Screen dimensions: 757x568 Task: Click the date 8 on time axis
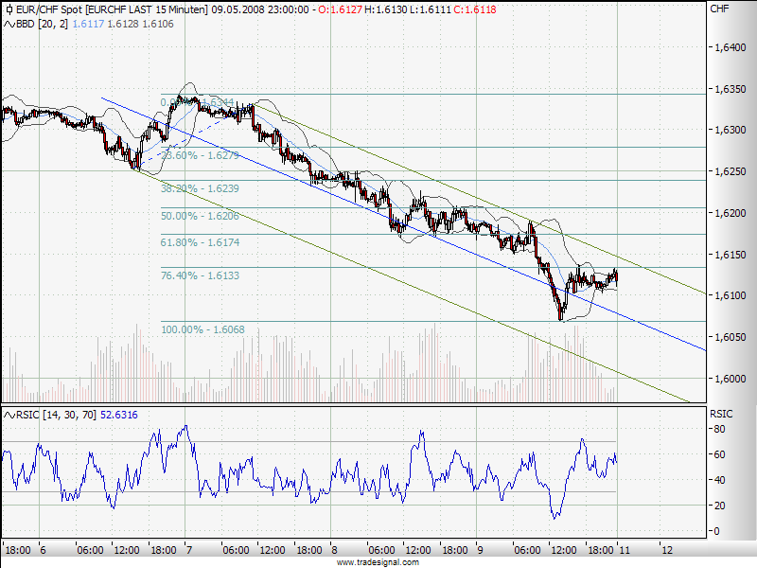(335, 550)
